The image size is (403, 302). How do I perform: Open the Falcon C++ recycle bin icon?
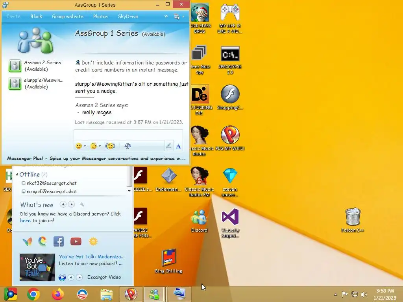[353, 220]
